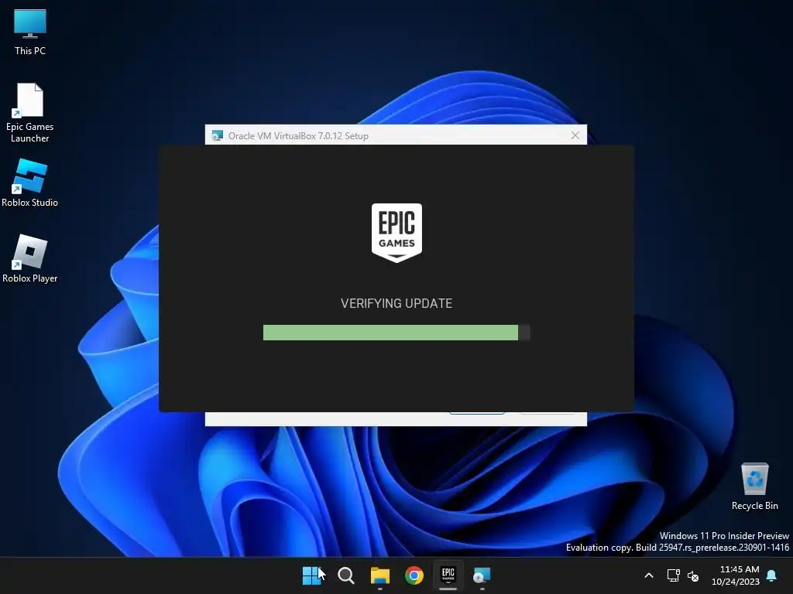Click the green verifying update progress bar

(x=396, y=333)
